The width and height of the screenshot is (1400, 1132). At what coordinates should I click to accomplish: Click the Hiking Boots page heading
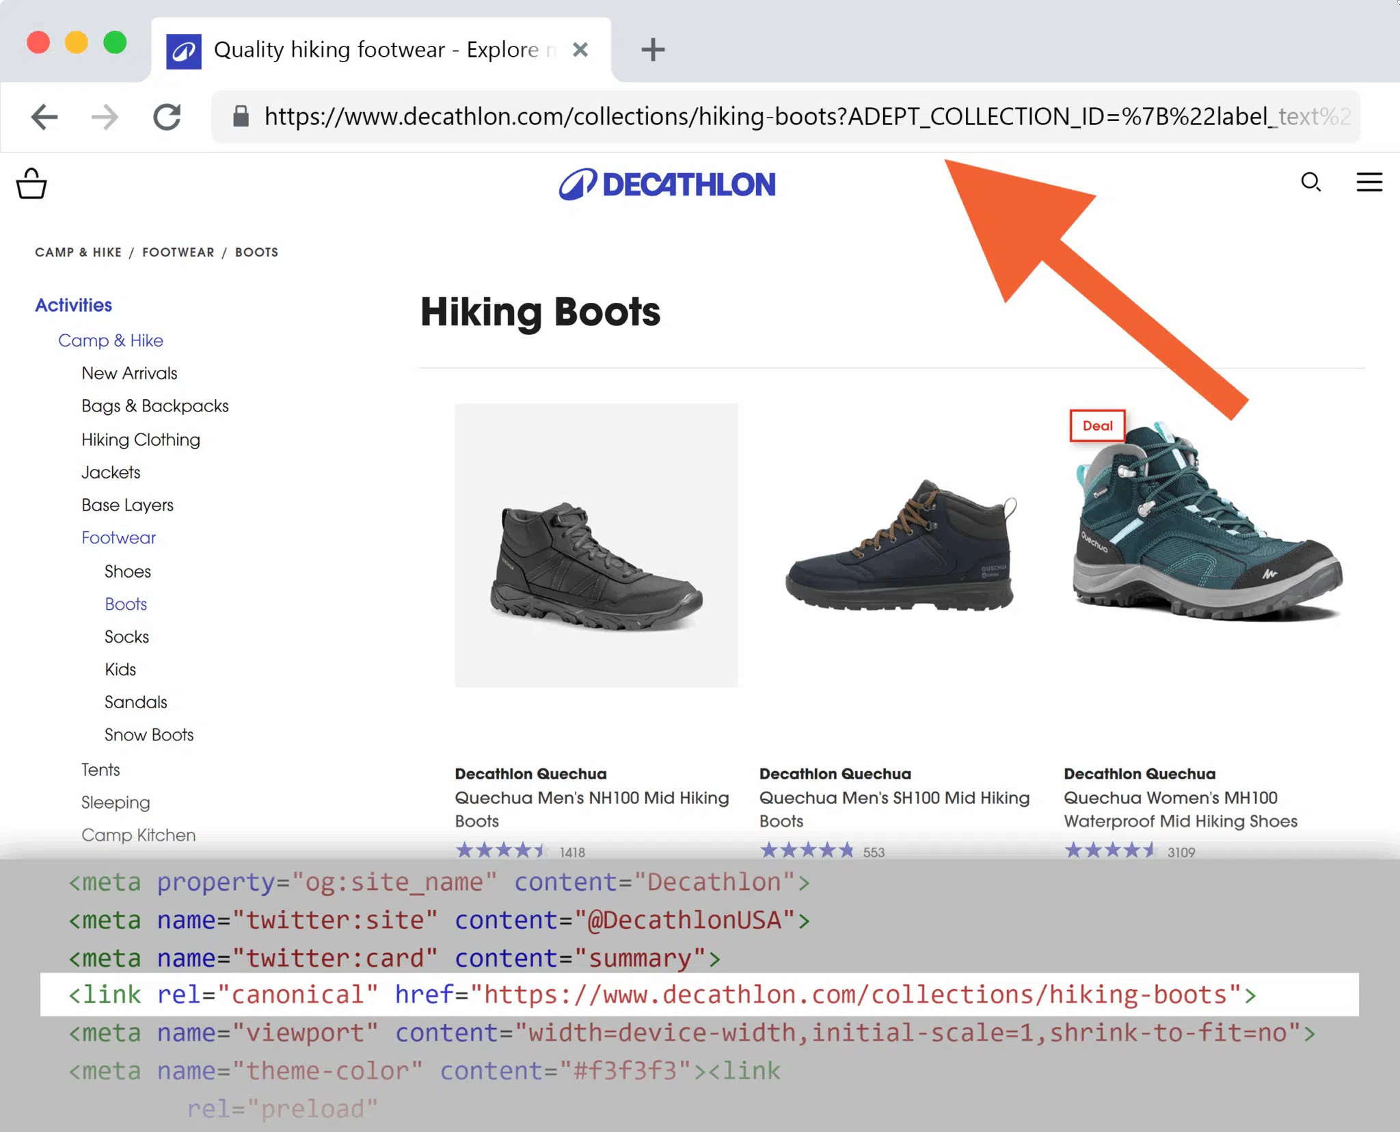(x=540, y=312)
